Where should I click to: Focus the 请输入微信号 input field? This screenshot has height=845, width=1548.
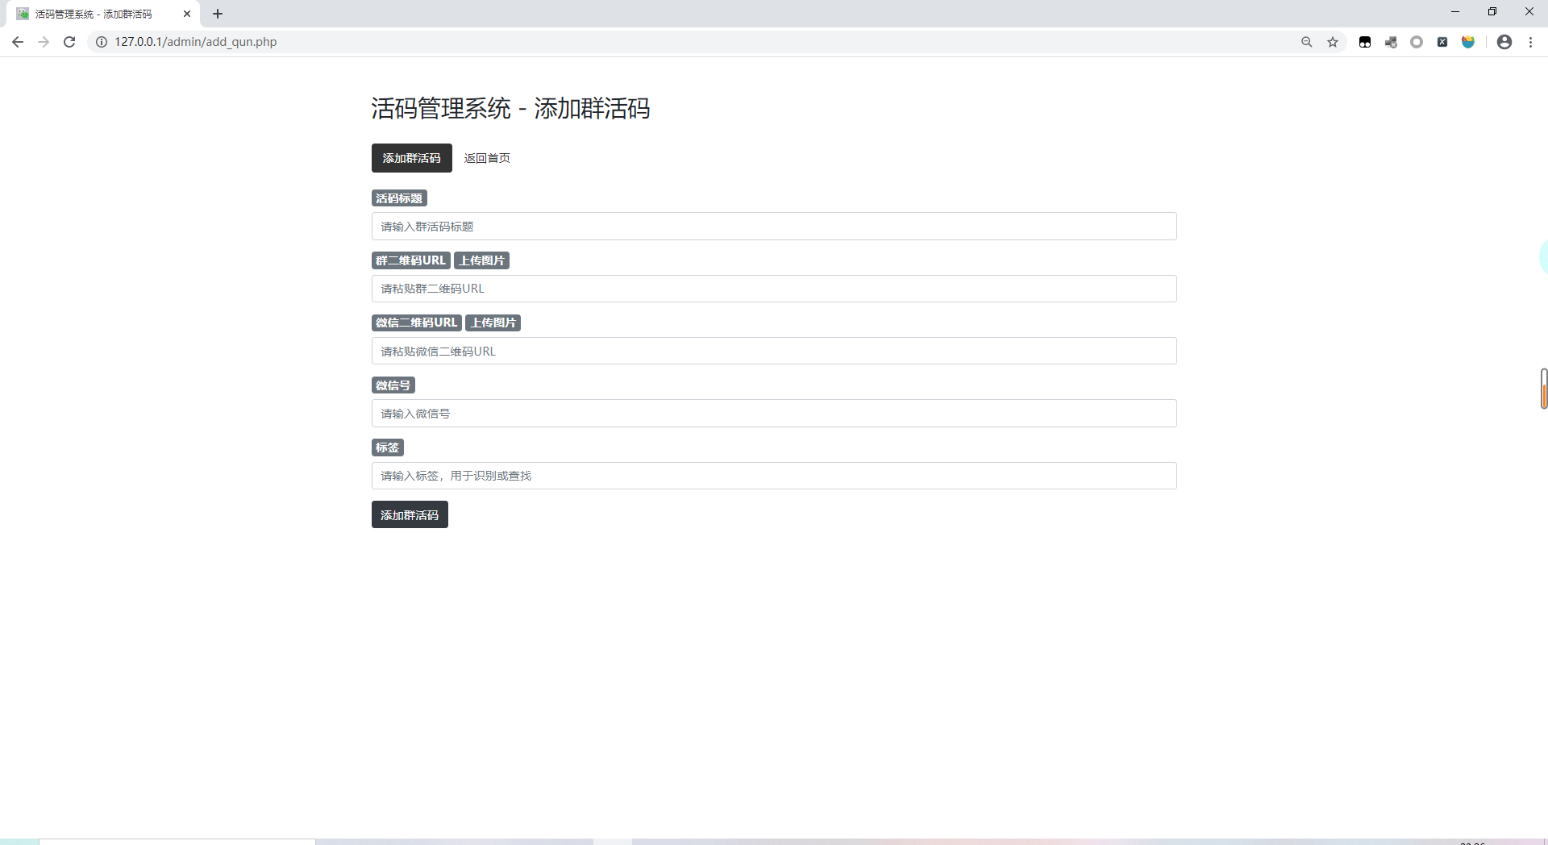(773, 413)
